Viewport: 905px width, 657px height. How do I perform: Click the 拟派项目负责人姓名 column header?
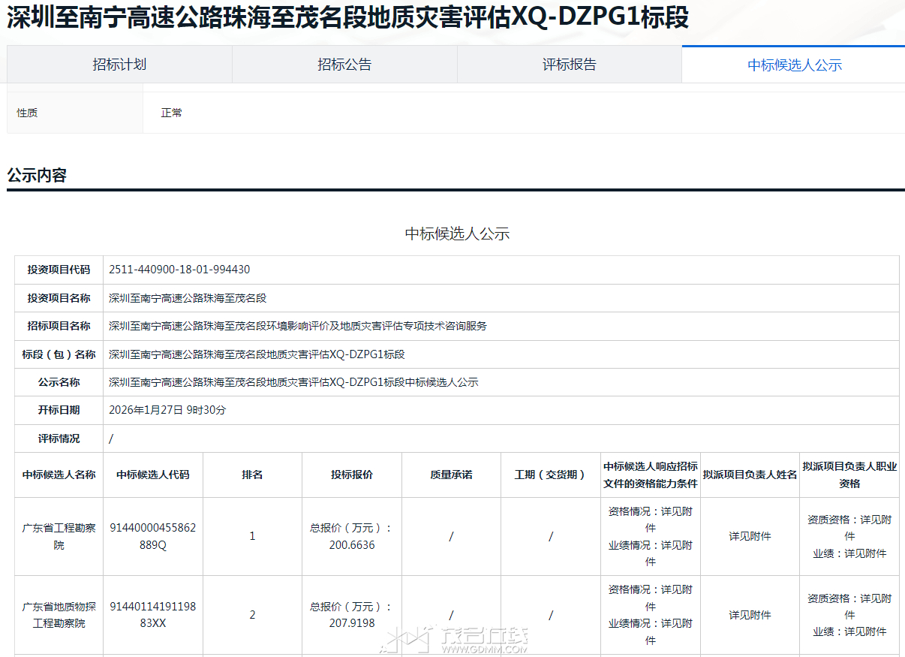click(749, 475)
